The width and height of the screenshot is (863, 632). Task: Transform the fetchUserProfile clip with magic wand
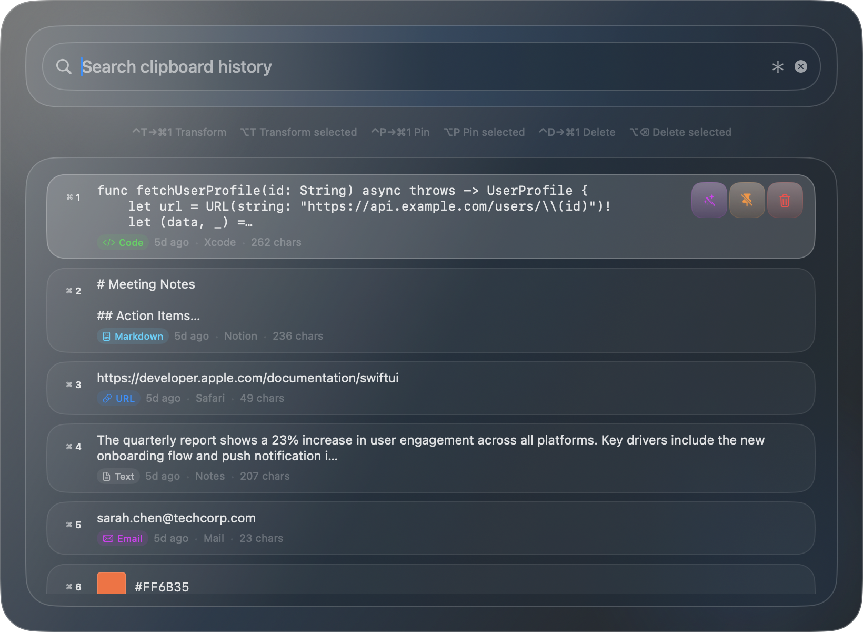click(709, 200)
